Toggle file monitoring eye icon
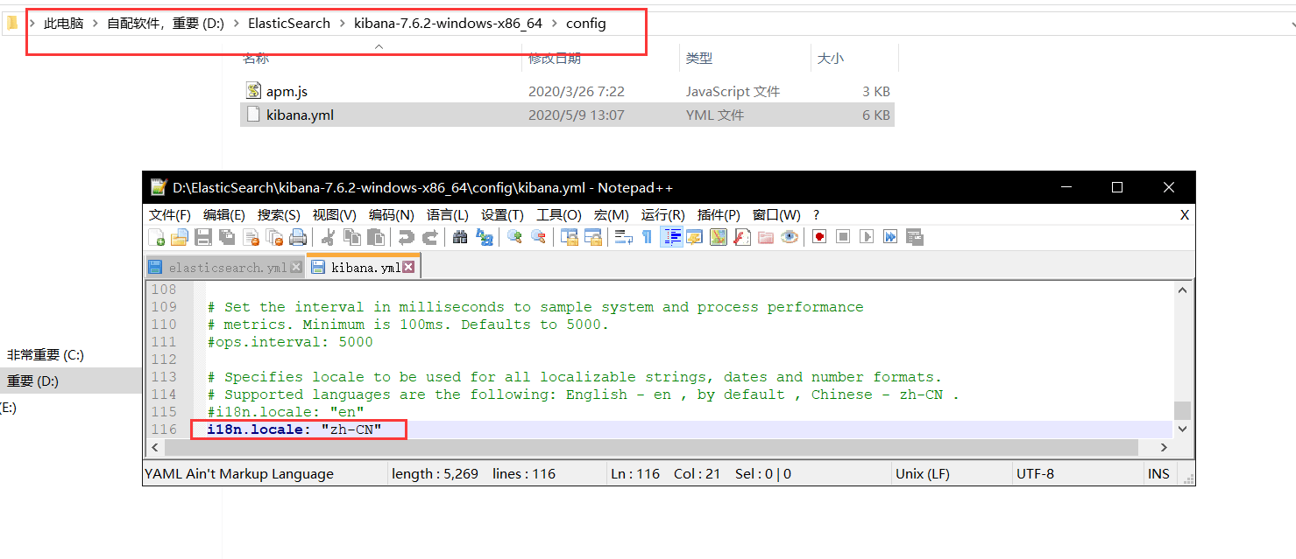 point(790,237)
